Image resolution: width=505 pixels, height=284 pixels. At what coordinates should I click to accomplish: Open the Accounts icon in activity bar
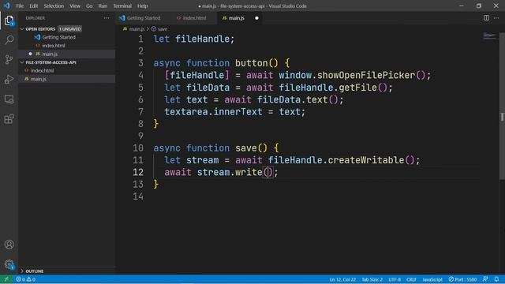[x=9, y=245]
